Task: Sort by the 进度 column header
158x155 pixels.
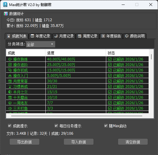Action: pos(76,53)
